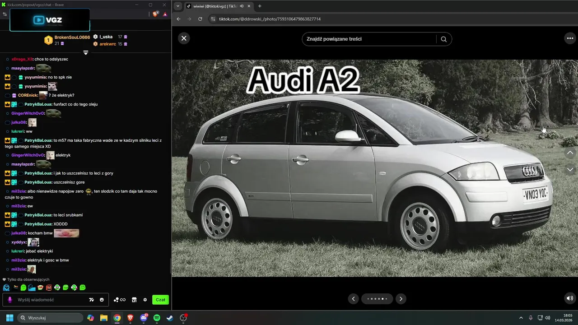Open channel points balance icon

tap(120, 300)
